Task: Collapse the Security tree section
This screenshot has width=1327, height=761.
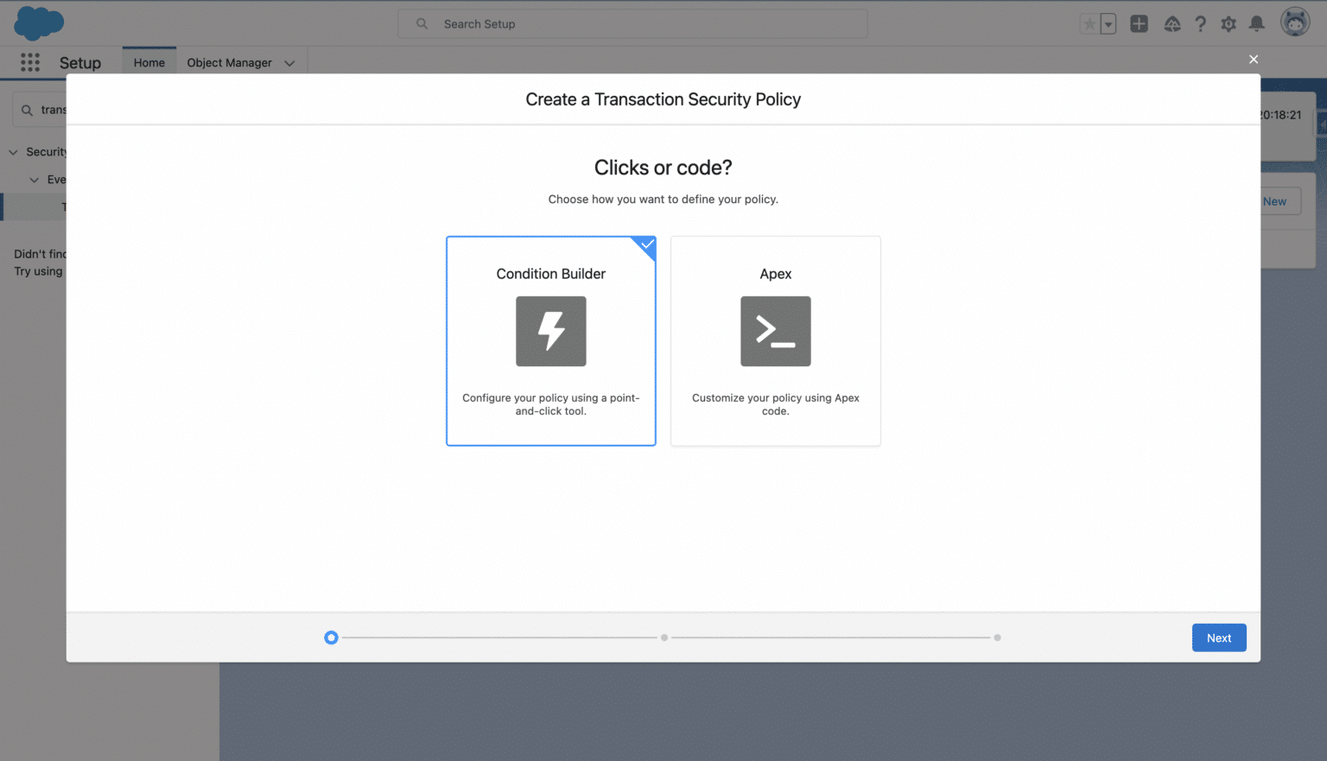Action: pos(13,151)
